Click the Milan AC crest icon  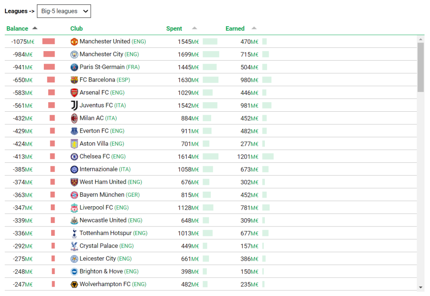point(74,119)
